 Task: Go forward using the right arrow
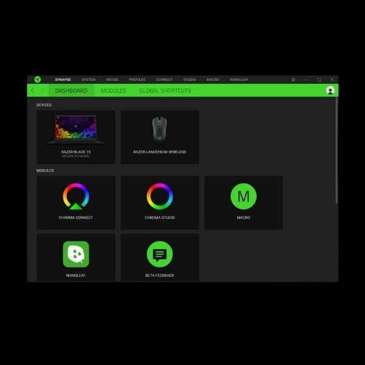(42, 91)
